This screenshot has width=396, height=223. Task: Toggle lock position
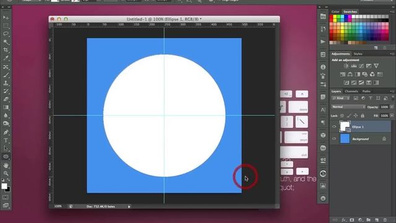click(x=356, y=116)
